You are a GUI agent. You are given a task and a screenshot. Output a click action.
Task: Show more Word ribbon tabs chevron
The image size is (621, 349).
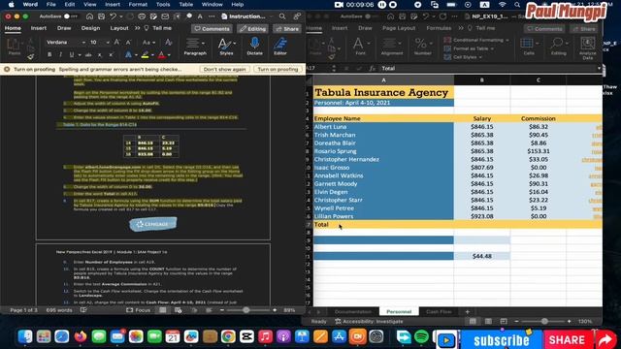click(137, 28)
